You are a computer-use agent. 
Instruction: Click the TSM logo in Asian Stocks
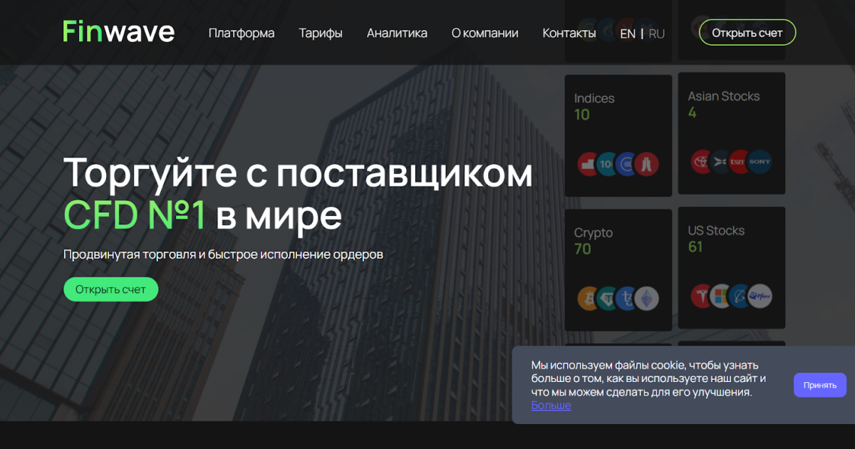coord(740,162)
